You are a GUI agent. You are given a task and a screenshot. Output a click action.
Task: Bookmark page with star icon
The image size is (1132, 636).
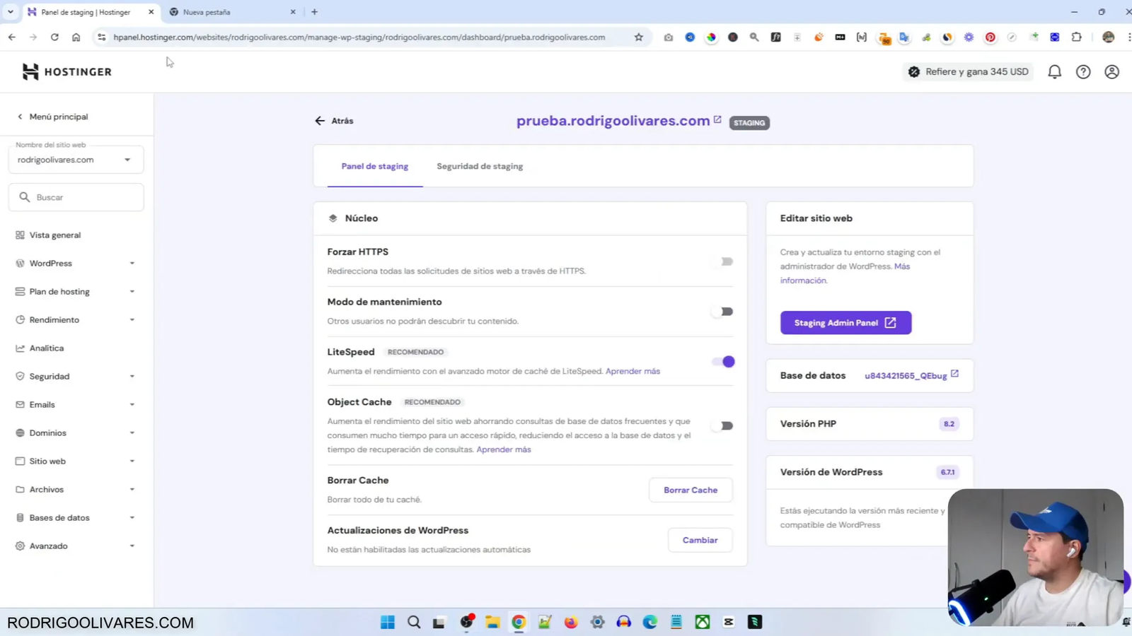(639, 37)
